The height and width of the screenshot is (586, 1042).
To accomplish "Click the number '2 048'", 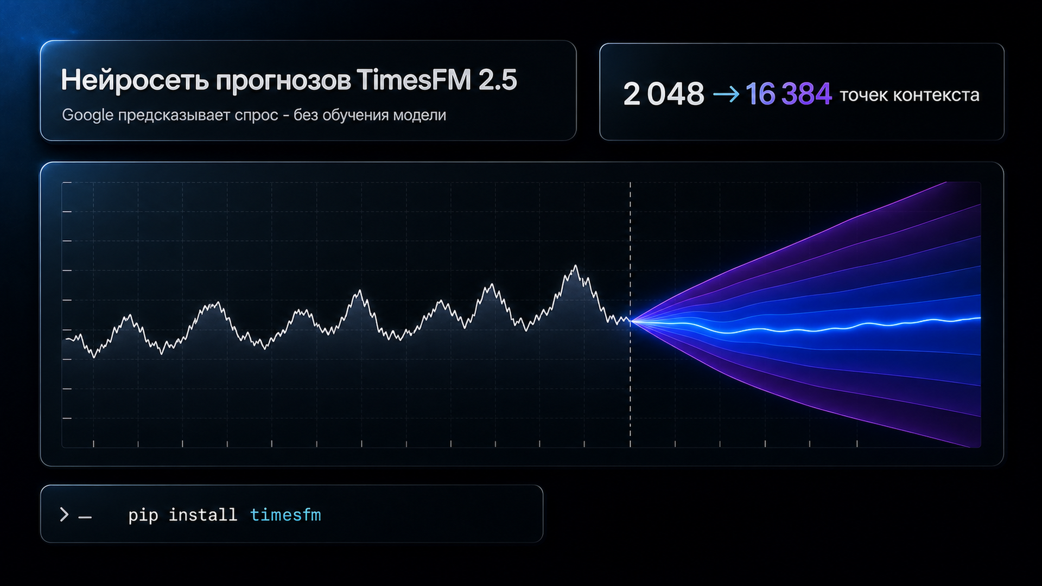I will coord(664,94).
